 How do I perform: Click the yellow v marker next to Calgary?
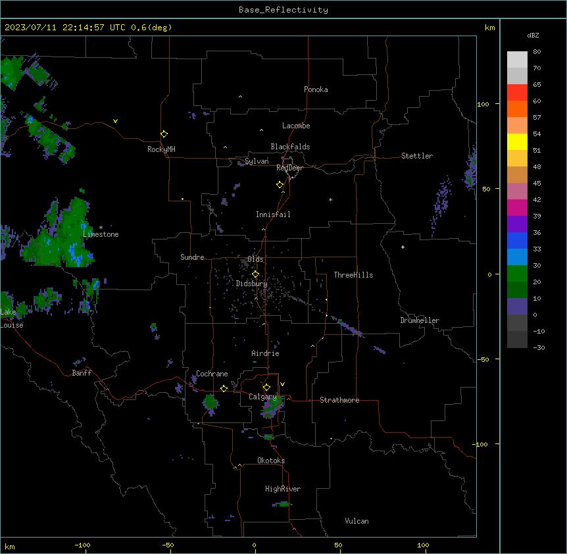point(282,384)
